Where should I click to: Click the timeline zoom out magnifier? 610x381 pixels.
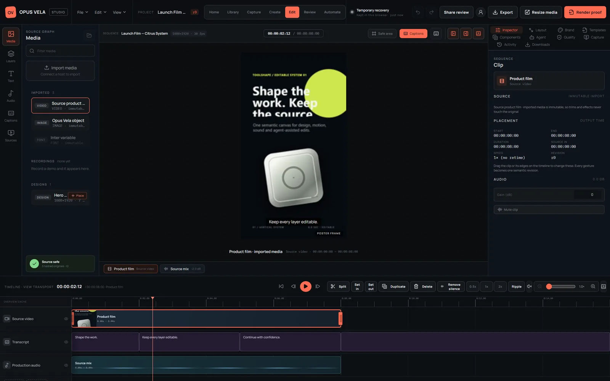[539, 287]
